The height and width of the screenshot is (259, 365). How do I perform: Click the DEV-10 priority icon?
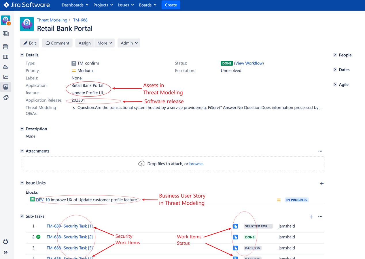[x=279, y=200]
